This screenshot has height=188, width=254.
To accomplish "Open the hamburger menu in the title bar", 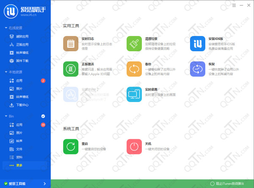I will (x=234, y=6).
